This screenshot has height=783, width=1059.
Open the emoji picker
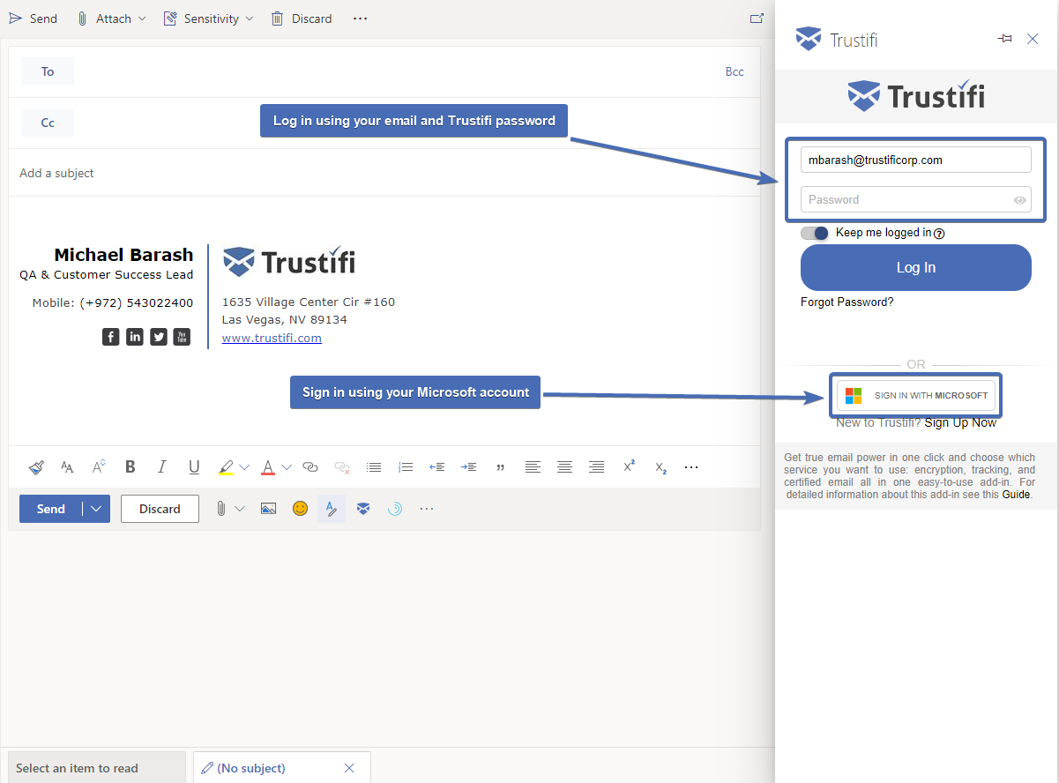pyautogui.click(x=301, y=509)
